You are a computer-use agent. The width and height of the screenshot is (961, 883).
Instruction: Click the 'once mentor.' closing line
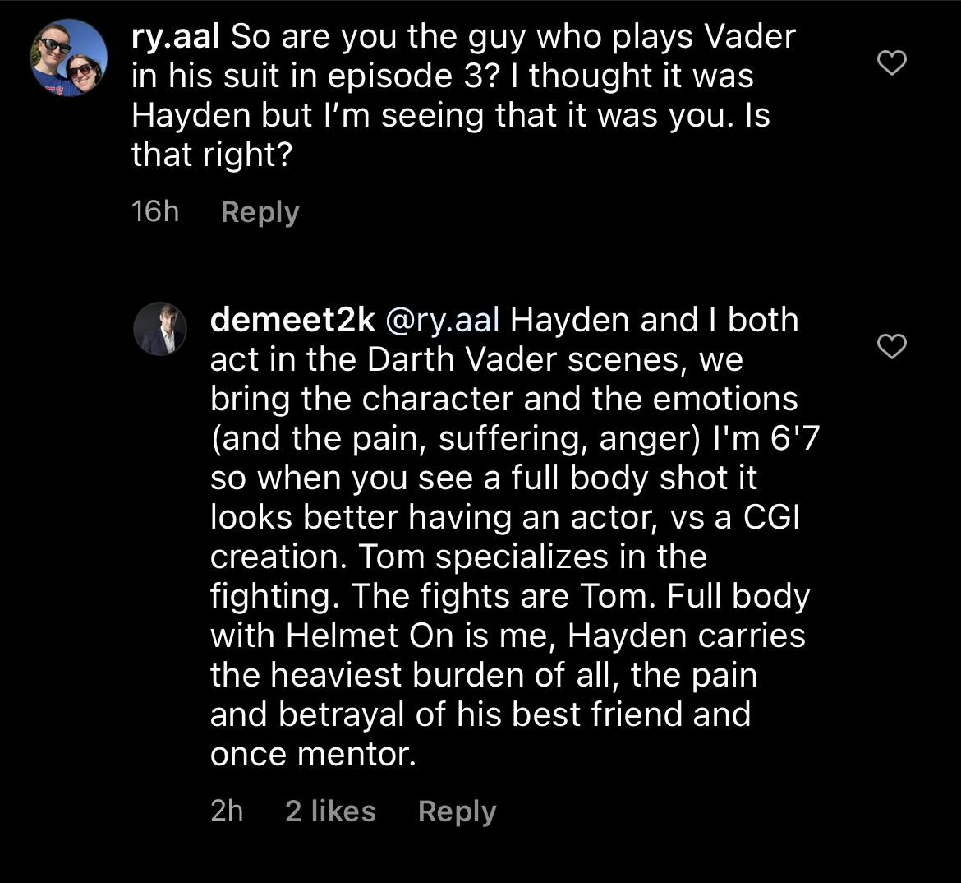point(313,754)
